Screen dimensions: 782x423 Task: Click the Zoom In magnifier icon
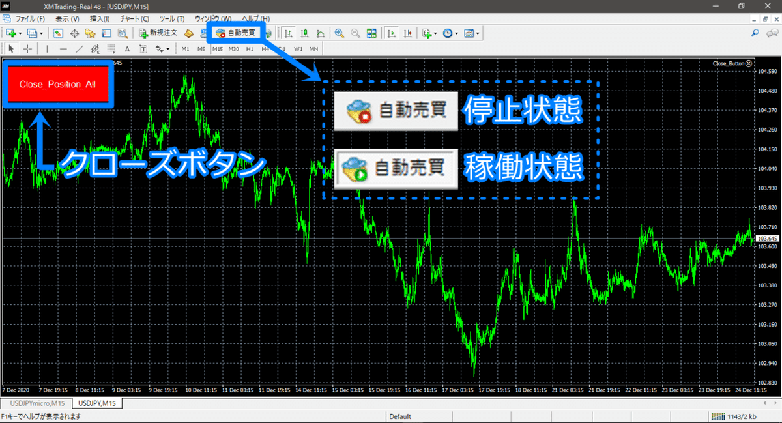339,33
